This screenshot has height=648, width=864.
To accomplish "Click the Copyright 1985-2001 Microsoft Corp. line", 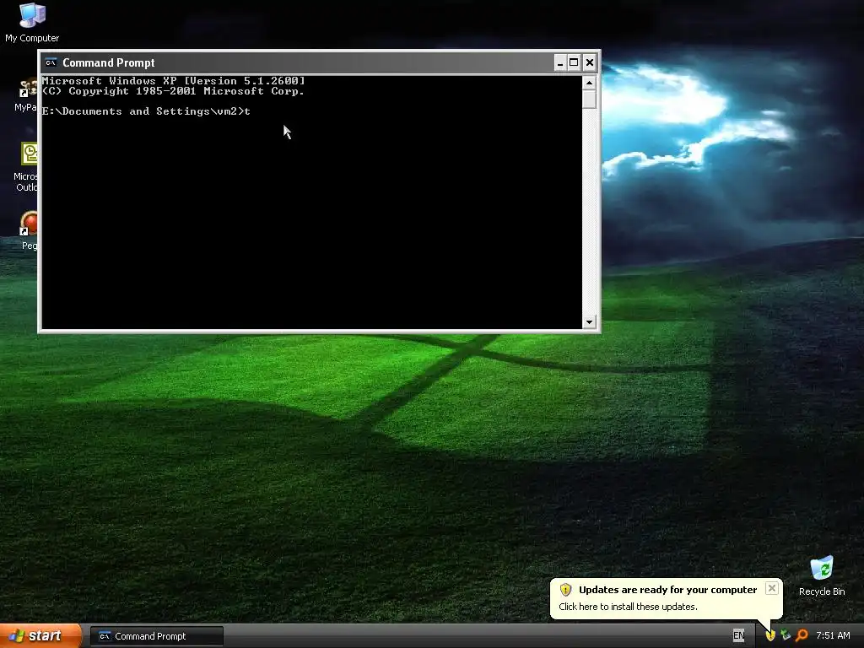I will (x=173, y=91).
